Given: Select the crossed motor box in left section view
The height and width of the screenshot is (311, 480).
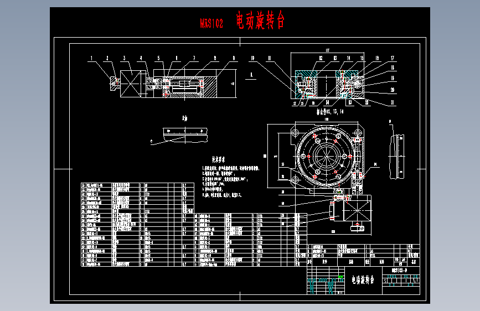Looking at the screenshot, I should click(x=131, y=84).
